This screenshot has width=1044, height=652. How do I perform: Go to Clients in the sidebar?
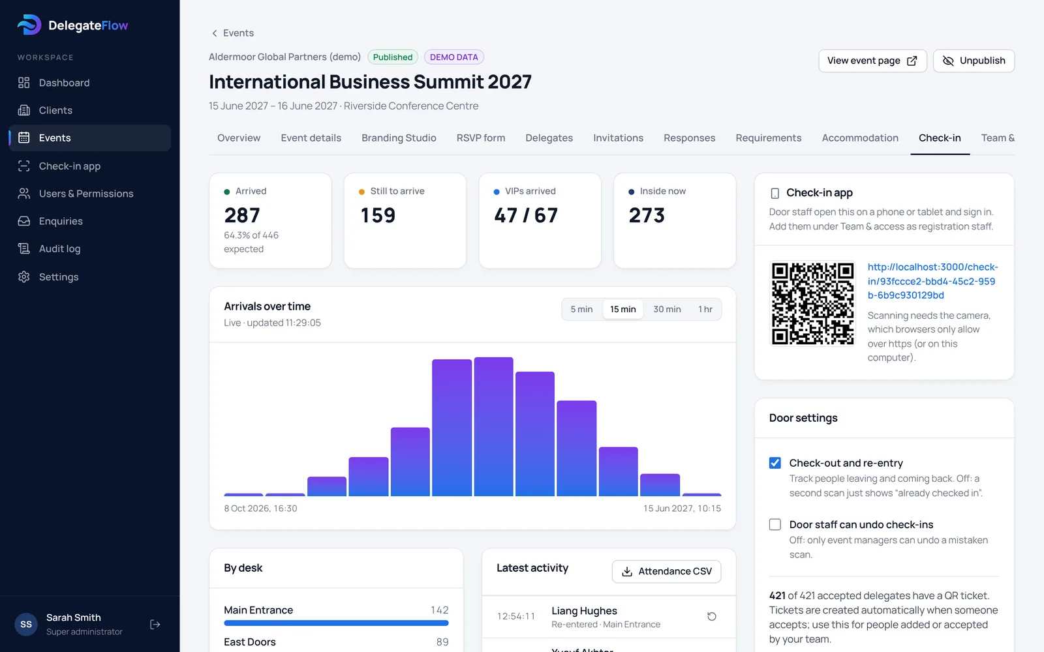tap(90, 110)
